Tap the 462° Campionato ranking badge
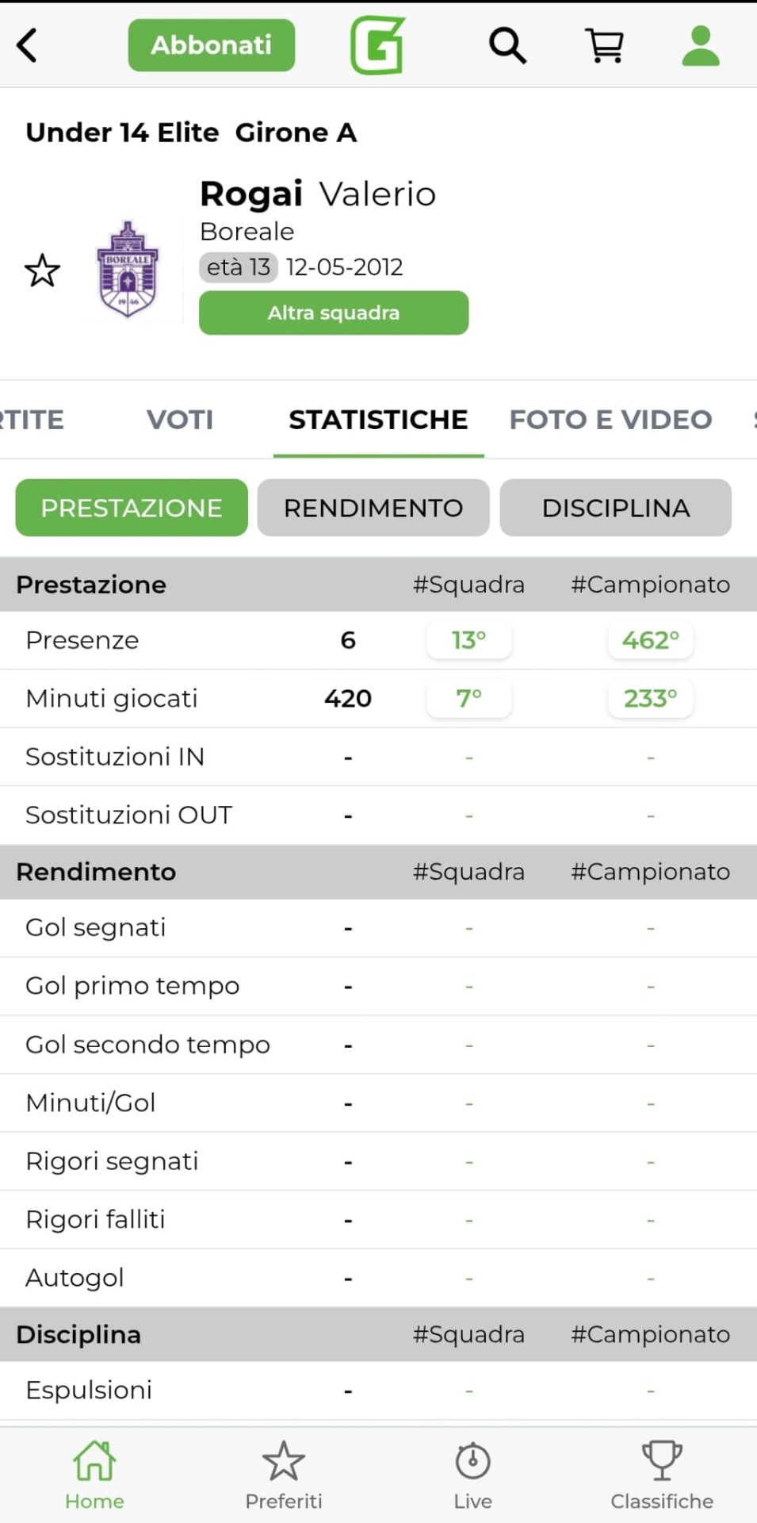The width and height of the screenshot is (757, 1523). coord(650,640)
